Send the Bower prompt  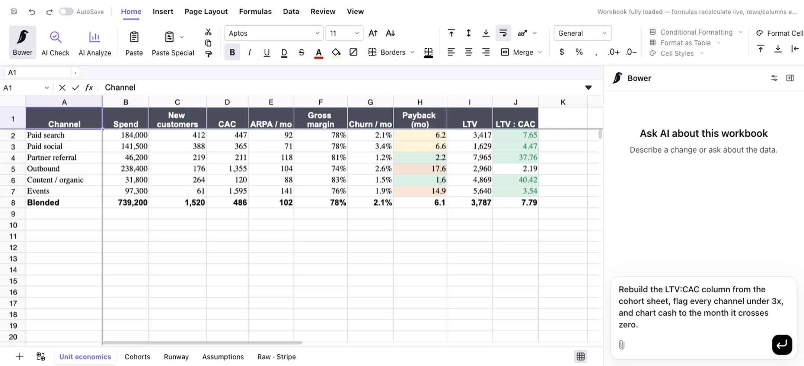pos(782,344)
